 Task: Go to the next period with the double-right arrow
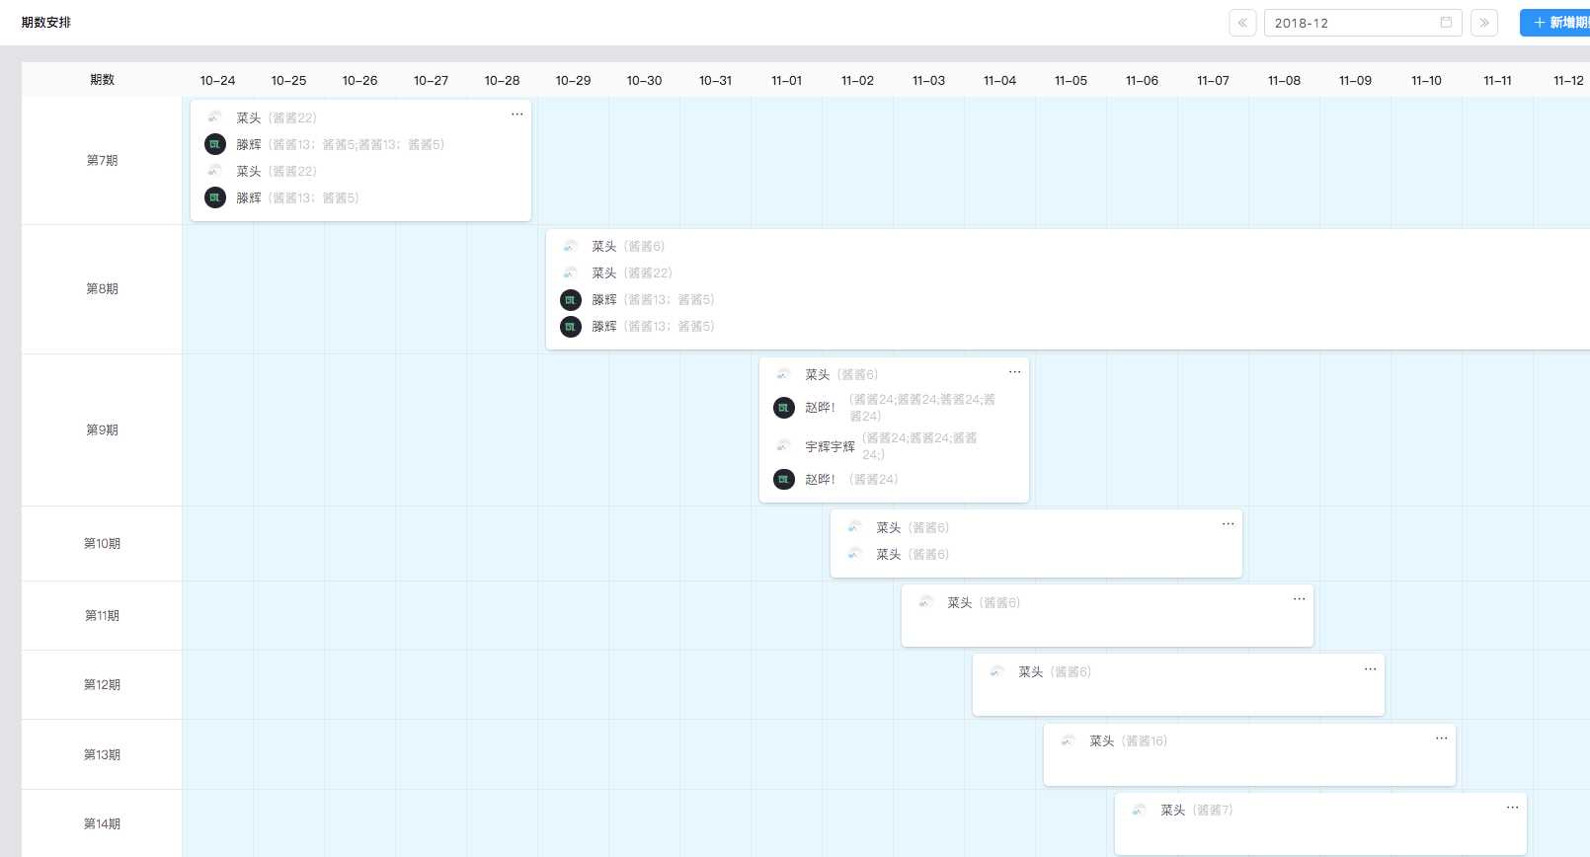tap(1483, 23)
